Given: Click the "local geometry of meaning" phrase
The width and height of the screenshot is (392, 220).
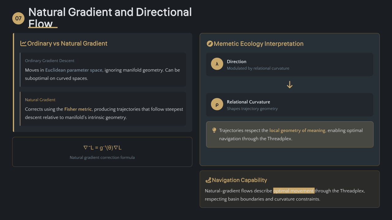Looking at the screenshot, I should pyautogui.click(x=297, y=130).
